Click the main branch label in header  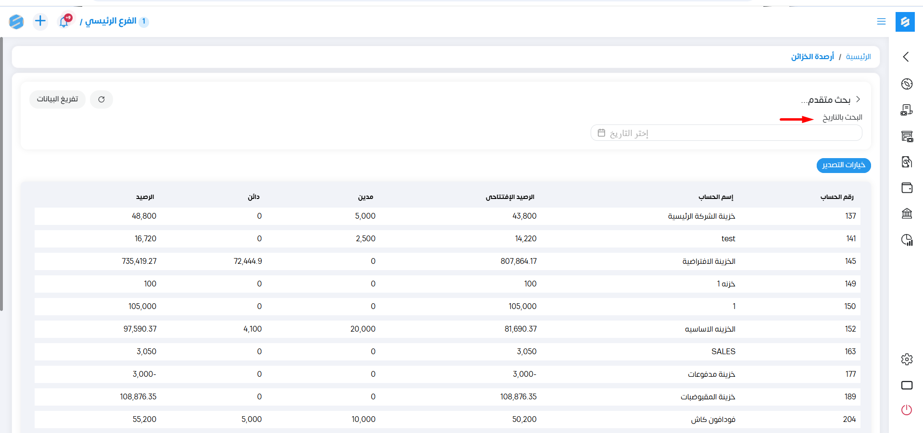(111, 21)
